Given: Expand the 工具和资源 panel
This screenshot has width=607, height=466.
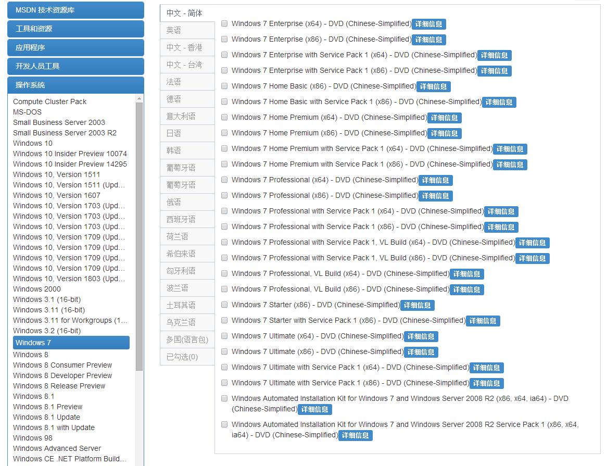Looking at the screenshot, I should (75, 29).
